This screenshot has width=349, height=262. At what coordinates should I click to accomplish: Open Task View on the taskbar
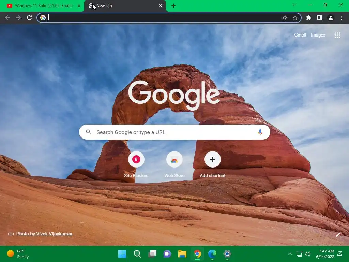152,254
